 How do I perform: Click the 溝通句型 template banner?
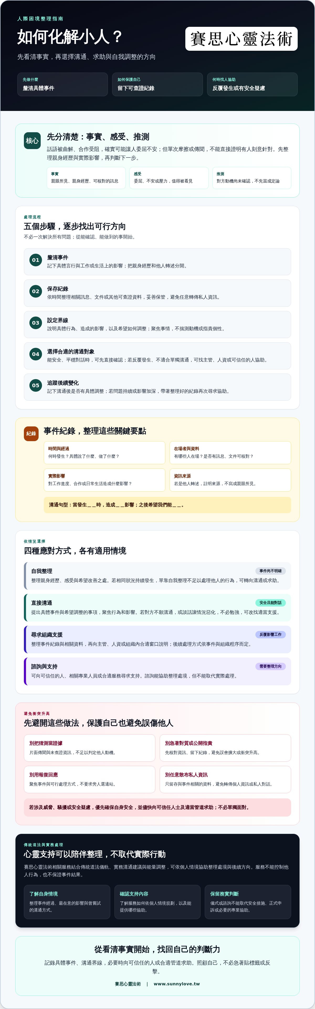point(167,505)
